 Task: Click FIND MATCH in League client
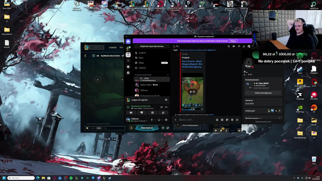click(147, 128)
